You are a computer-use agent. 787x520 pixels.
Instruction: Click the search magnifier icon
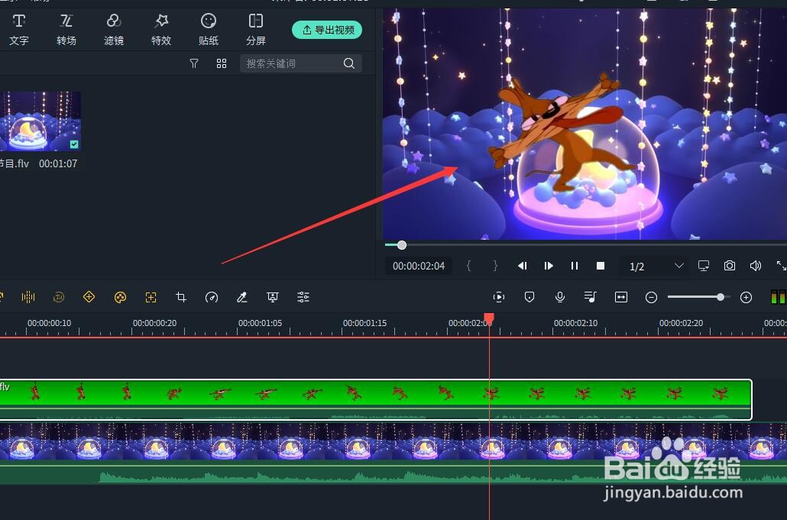pyautogui.click(x=349, y=63)
